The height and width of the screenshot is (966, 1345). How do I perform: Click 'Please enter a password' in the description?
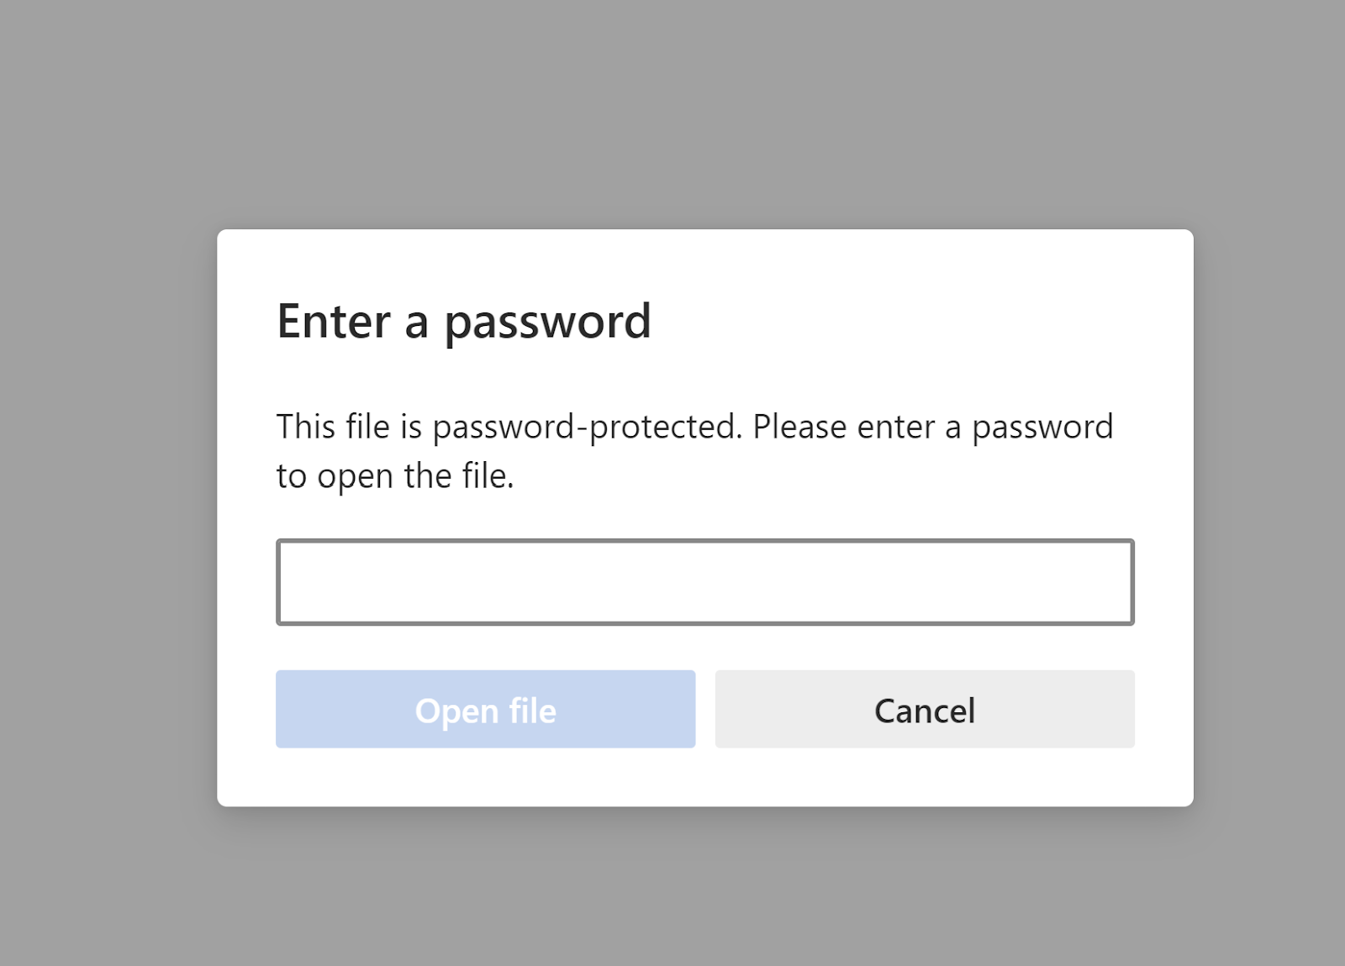coord(932,428)
